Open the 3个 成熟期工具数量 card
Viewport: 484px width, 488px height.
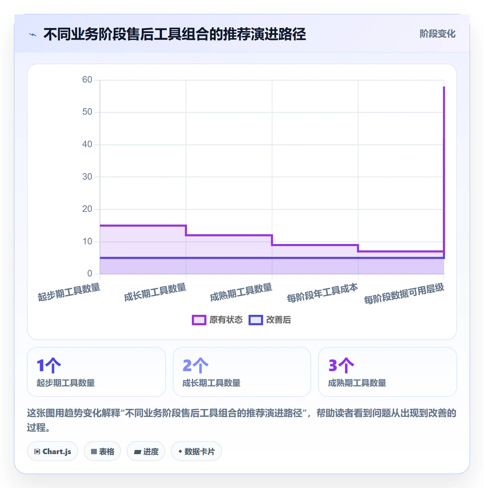click(388, 372)
